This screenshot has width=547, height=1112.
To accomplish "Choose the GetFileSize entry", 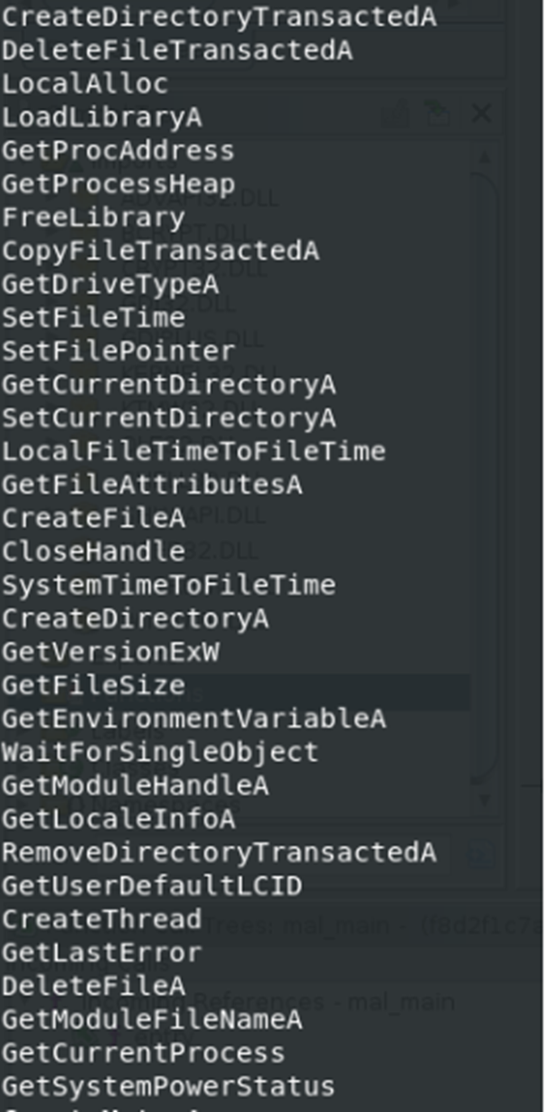I will pyautogui.click(x=93, y=686).
